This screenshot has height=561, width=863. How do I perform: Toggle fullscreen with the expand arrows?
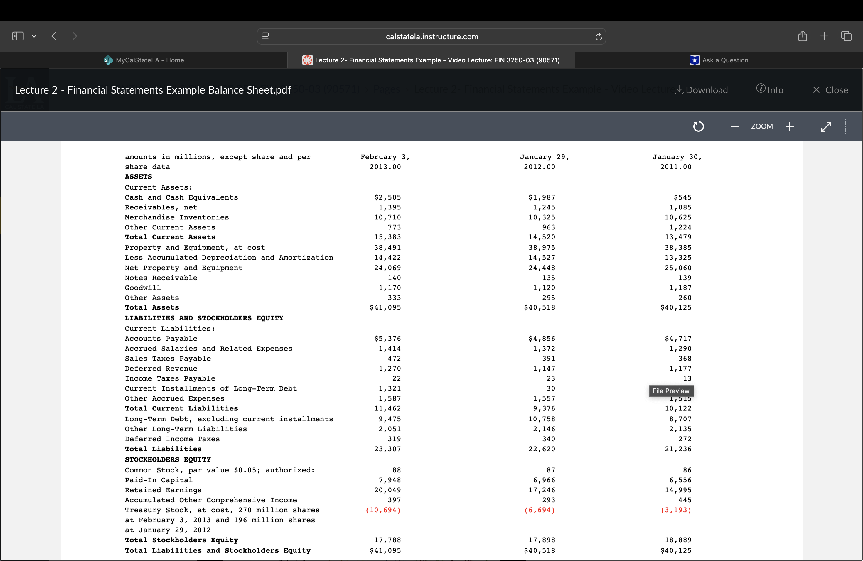click(826, 126)
